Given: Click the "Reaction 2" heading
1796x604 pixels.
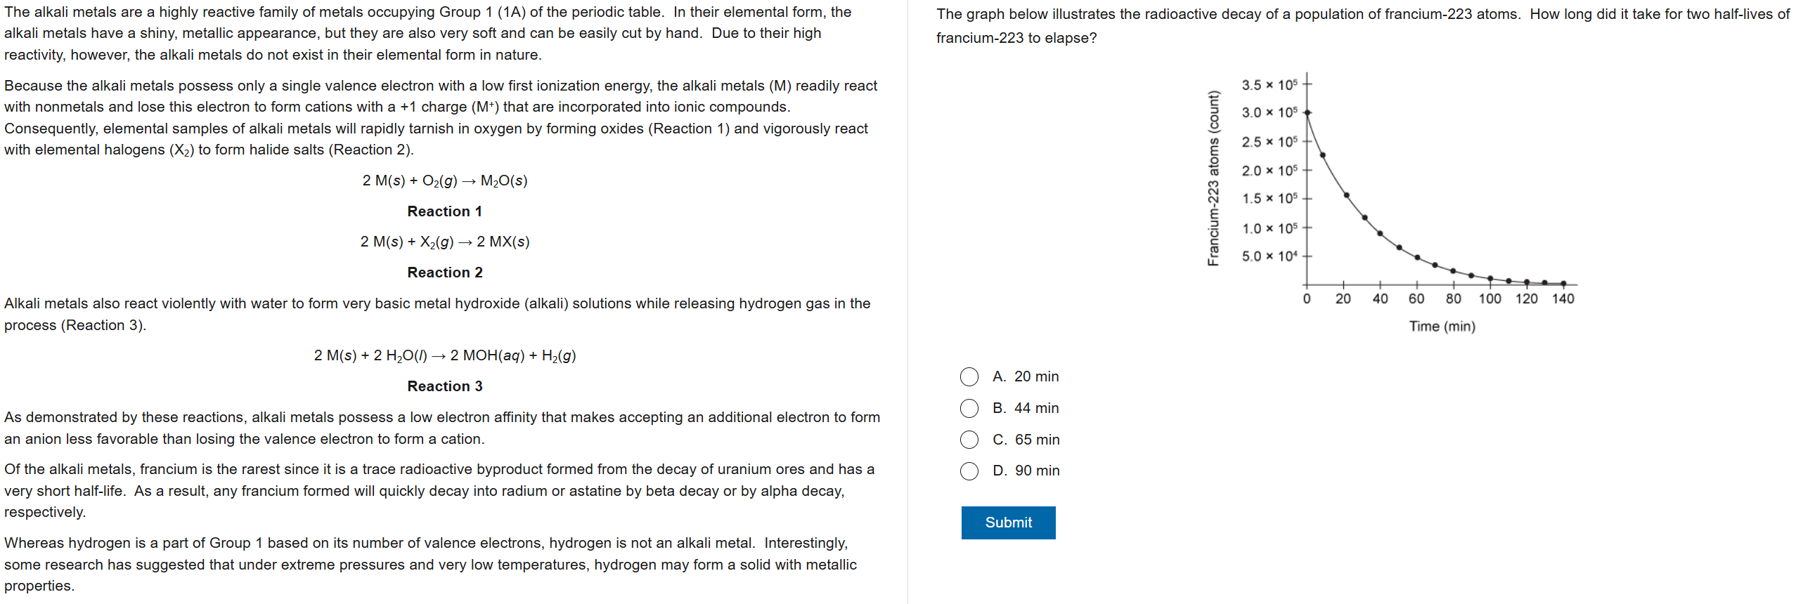Looking at the screenshot, I should [x=444, y=273].
